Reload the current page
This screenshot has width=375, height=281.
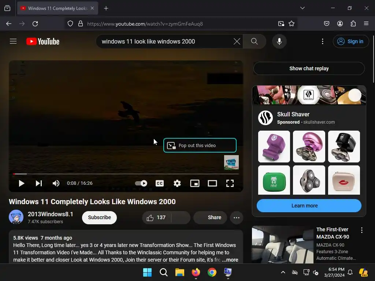pyautogui.click(x=35, y=24)
